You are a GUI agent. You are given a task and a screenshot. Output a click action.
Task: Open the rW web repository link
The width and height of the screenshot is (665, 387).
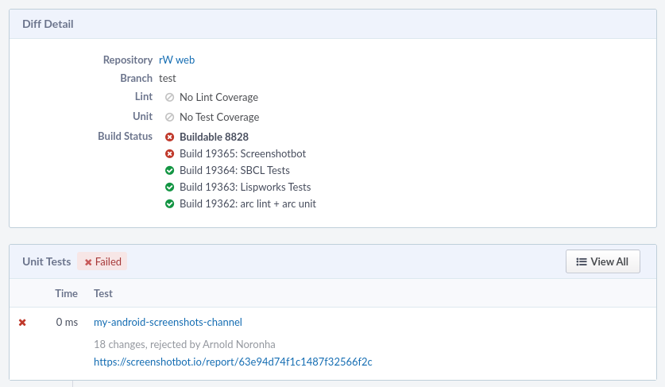[x=176, y=60]
